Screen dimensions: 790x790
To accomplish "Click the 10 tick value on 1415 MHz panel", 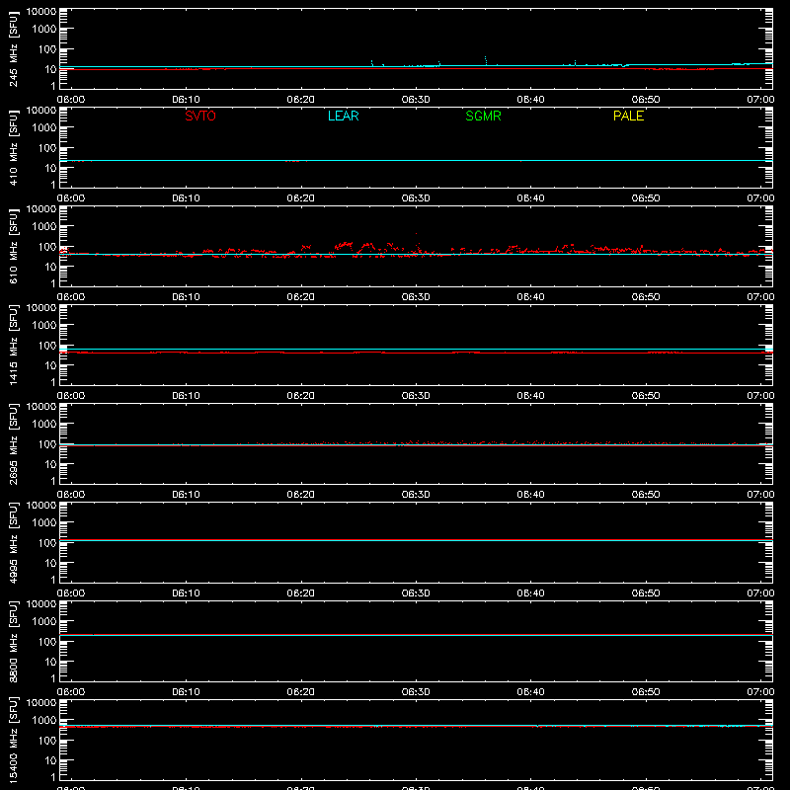I will tap(50, 365).
